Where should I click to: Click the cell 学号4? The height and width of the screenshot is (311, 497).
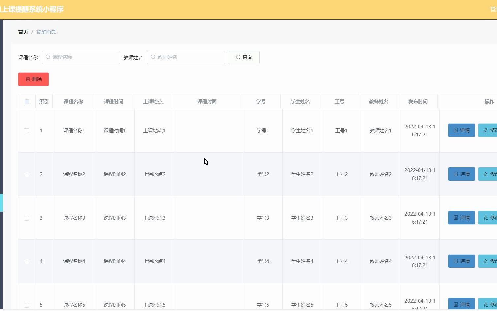pyautogui.click(x=263, y=261)
